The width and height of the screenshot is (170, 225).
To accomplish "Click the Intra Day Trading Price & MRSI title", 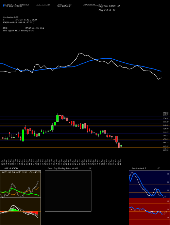I will (69, 168).
